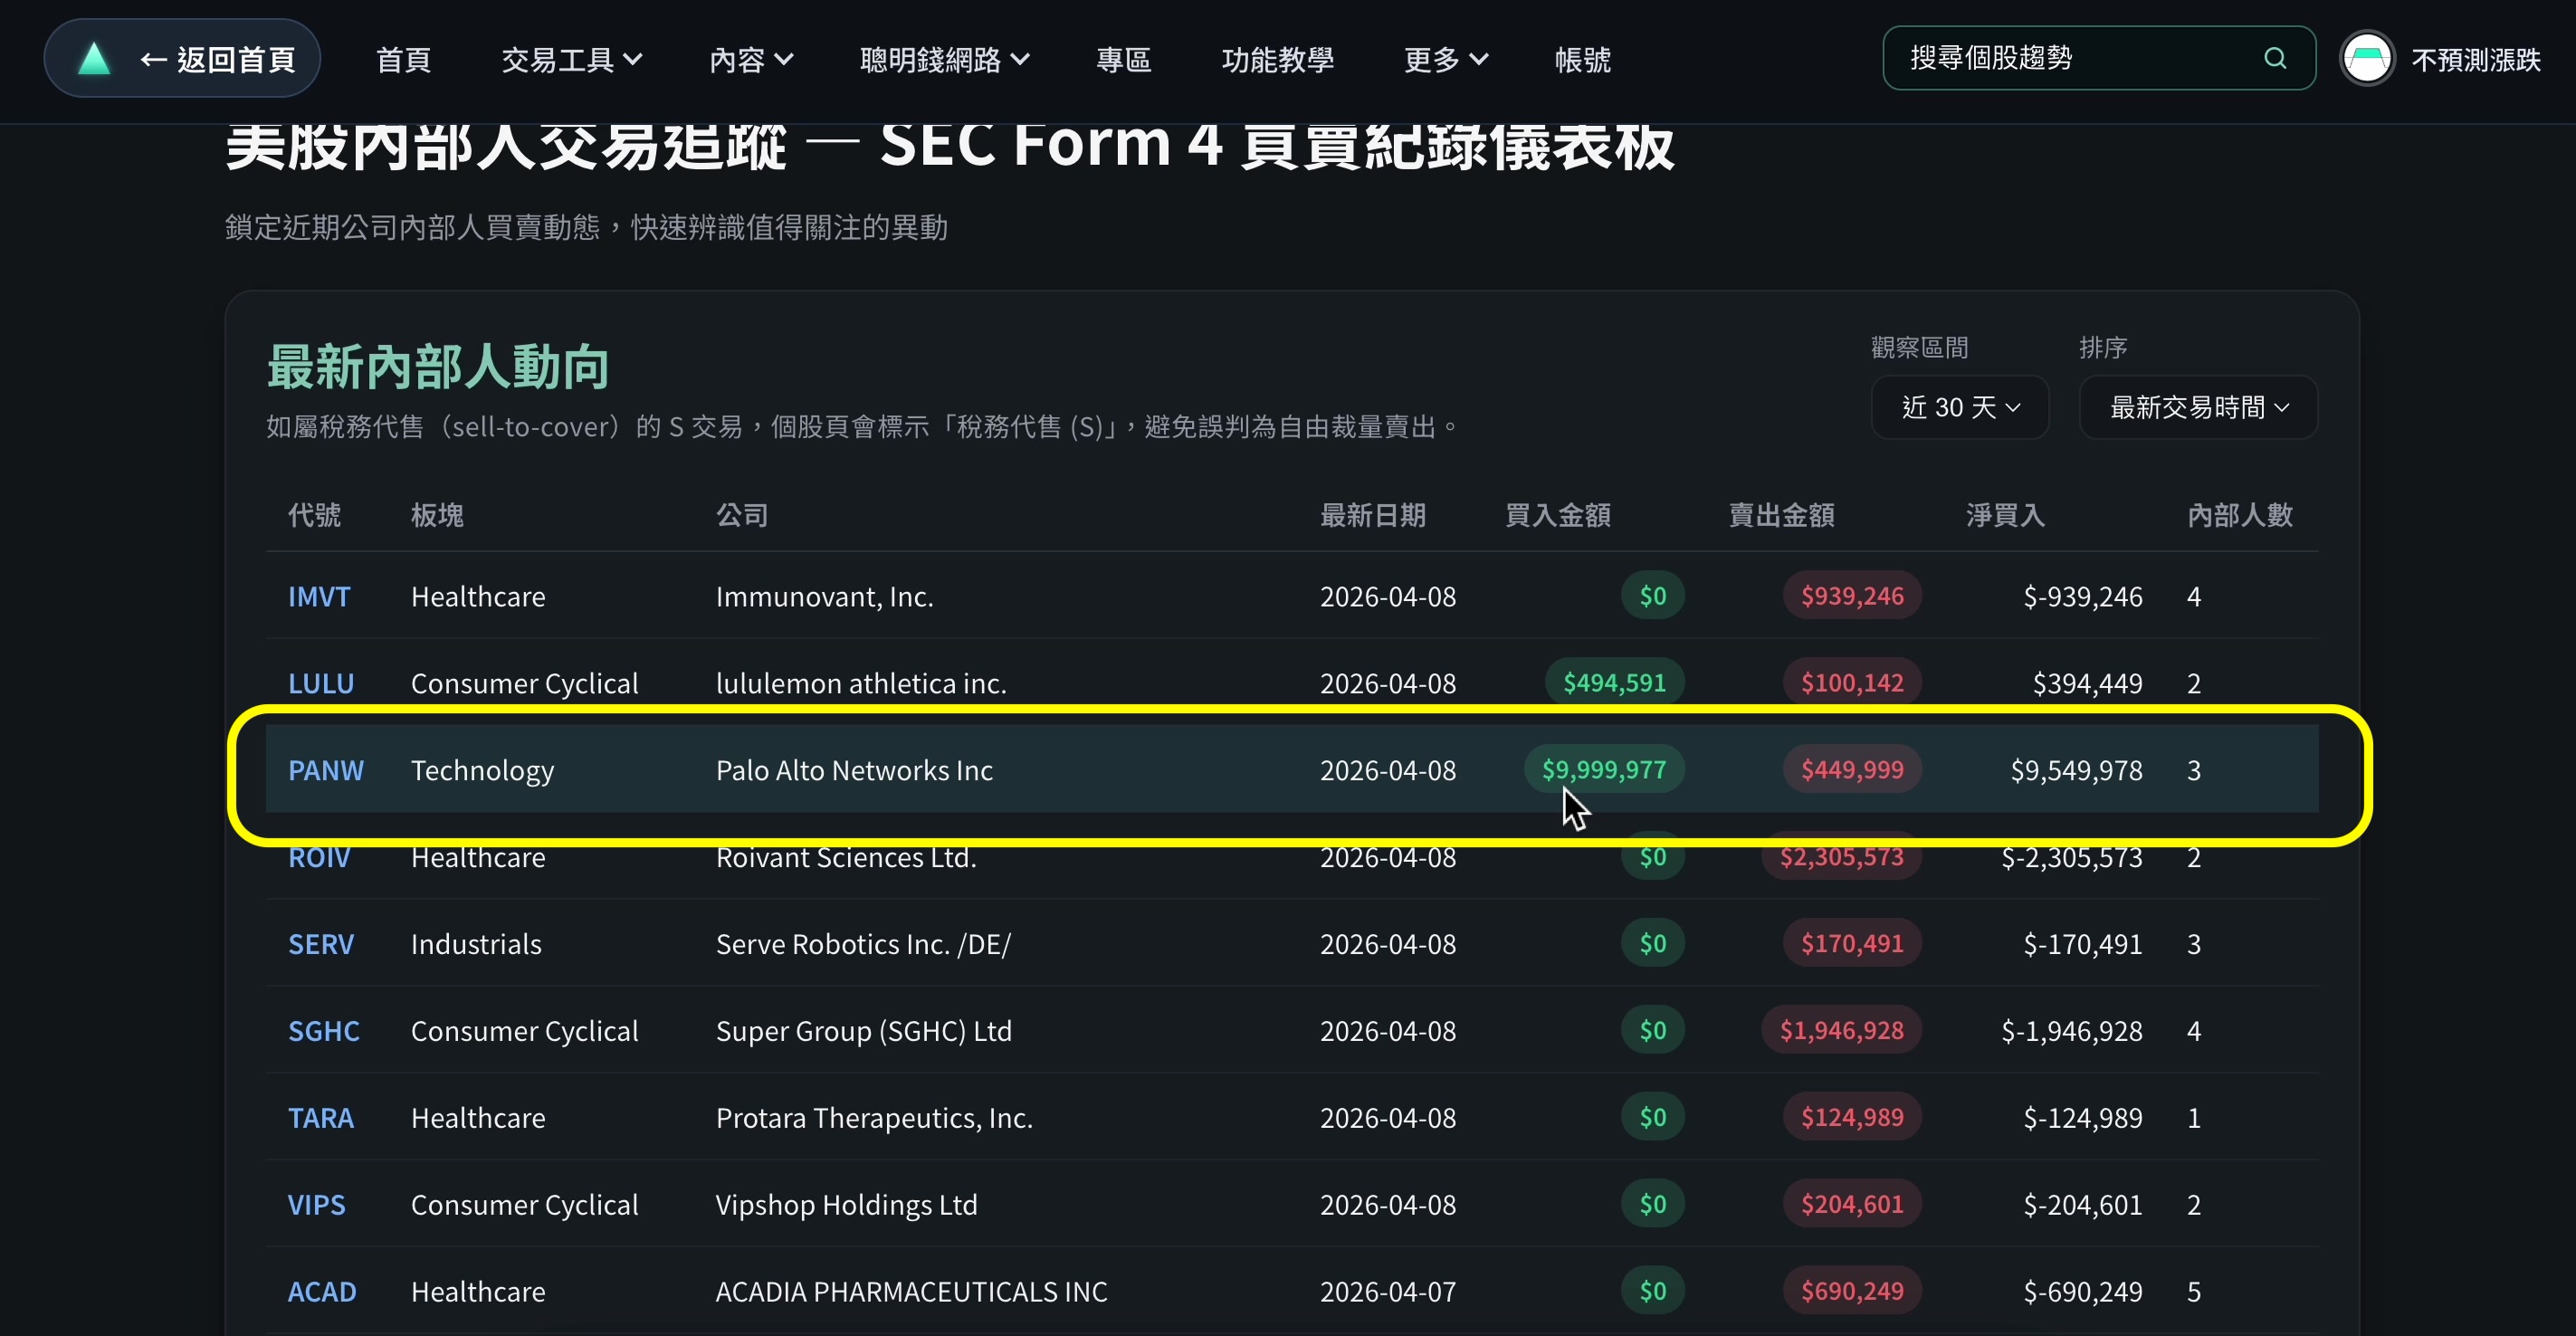Open the LULU ticker link
The width and height of the screenshot is (2576, 1336).
(x=321, y=683)
